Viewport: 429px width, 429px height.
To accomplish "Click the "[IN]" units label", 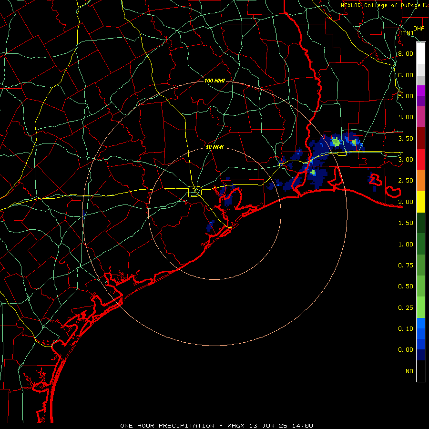I will tap(407, 33).
